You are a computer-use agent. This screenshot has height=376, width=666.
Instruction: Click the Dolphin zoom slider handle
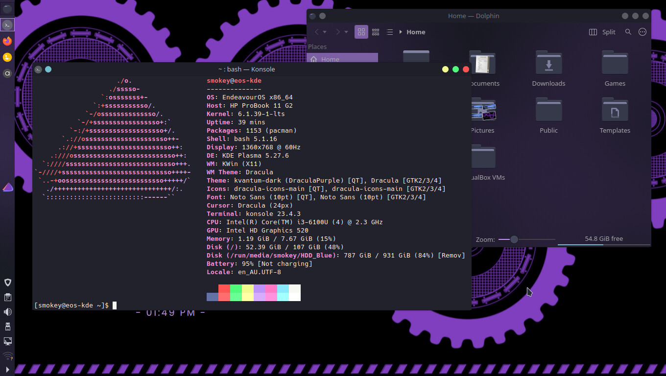[514, 239]
